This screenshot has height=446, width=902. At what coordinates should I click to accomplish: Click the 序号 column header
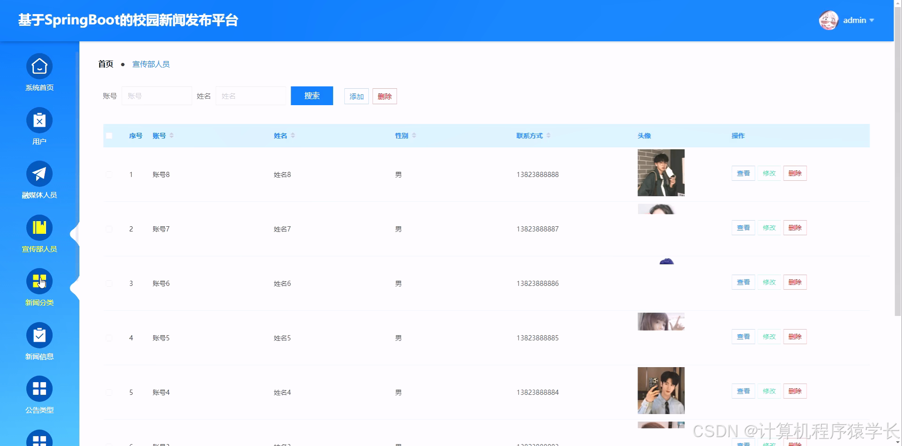136,136
